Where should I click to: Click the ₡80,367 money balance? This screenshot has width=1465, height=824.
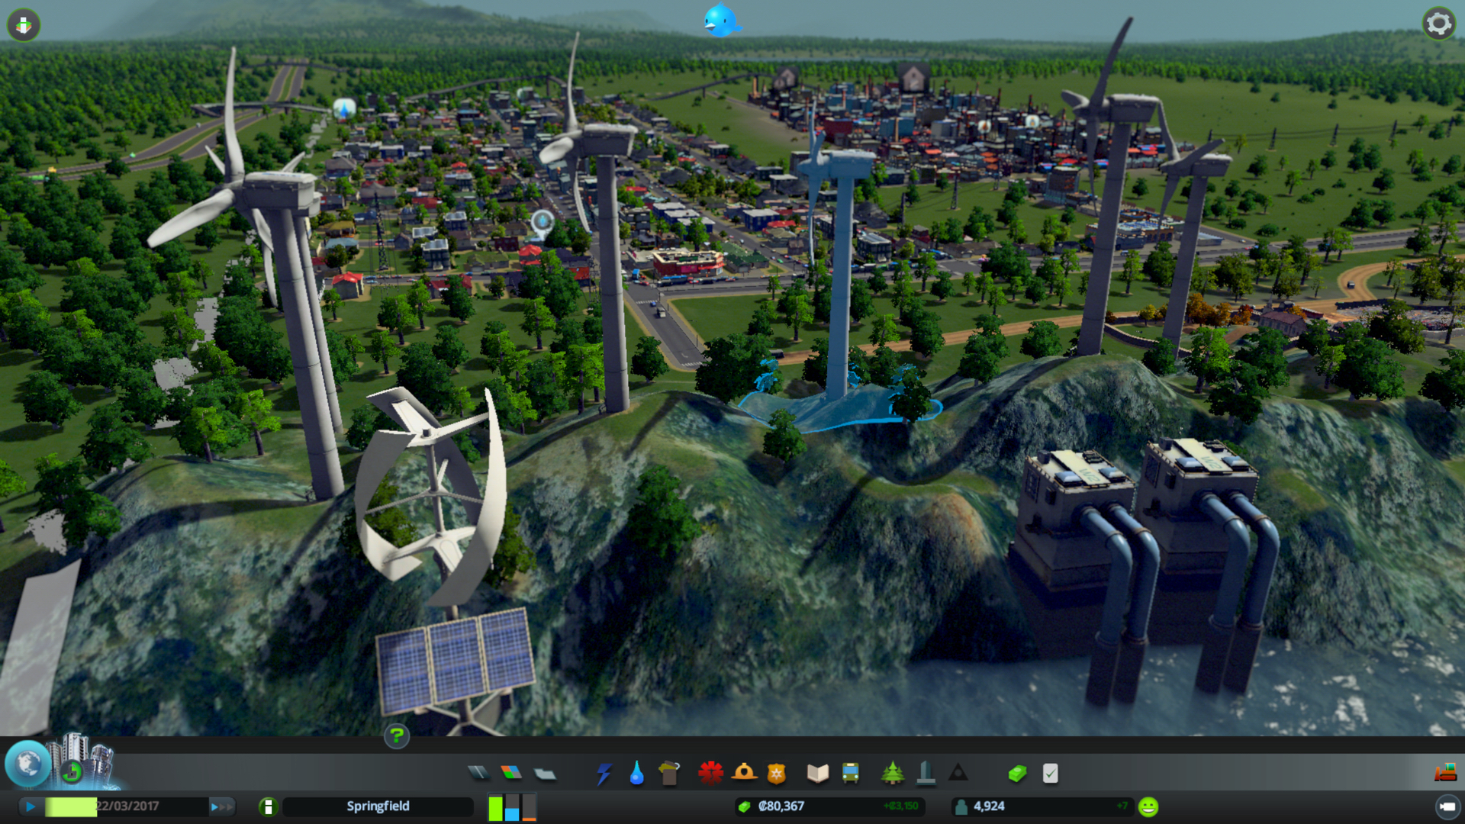pos(781,806)
